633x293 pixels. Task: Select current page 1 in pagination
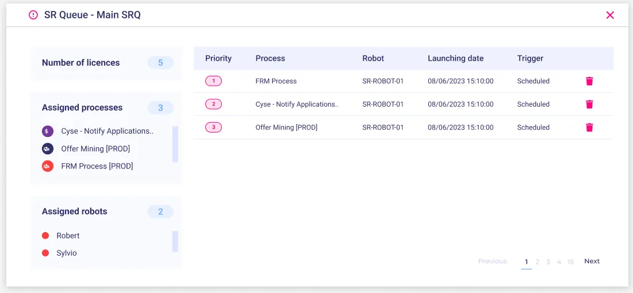[527, 262]
